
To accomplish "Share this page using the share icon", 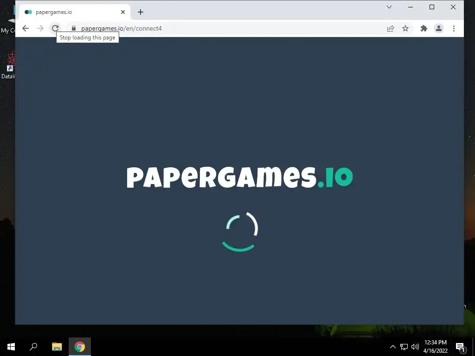I will (391, 28).
